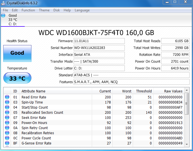Click the status orb for Spin Retry Count
This screenshot has height=151, width=193.
(7, 128)
